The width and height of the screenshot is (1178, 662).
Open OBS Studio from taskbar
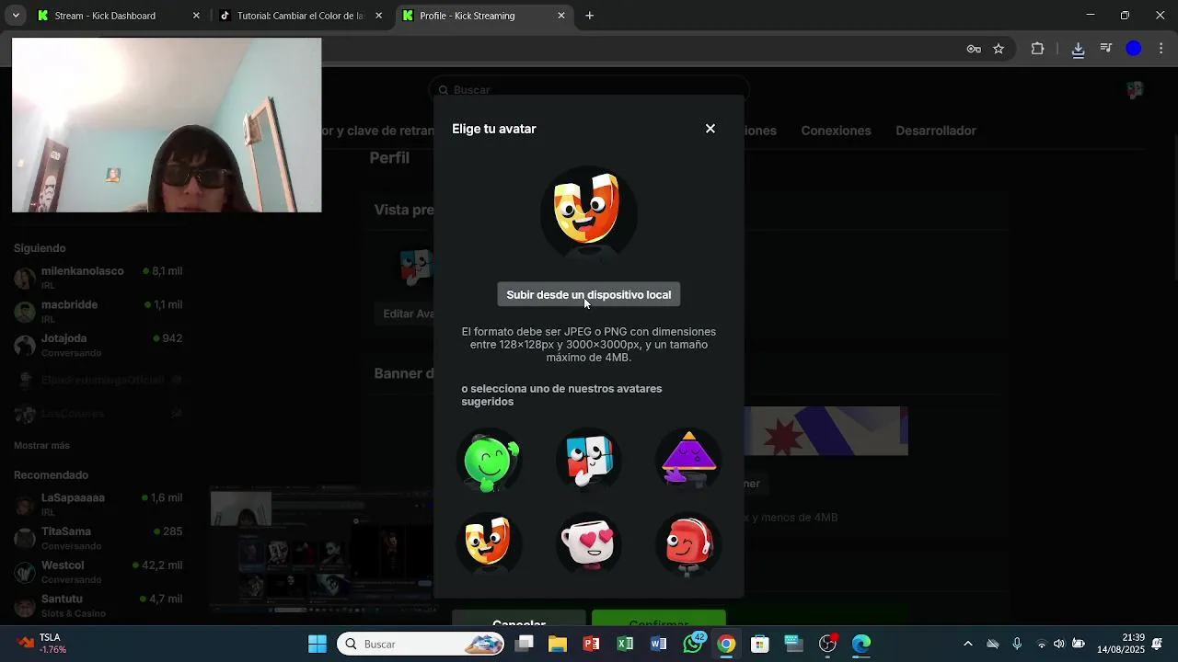coord(827,644)
